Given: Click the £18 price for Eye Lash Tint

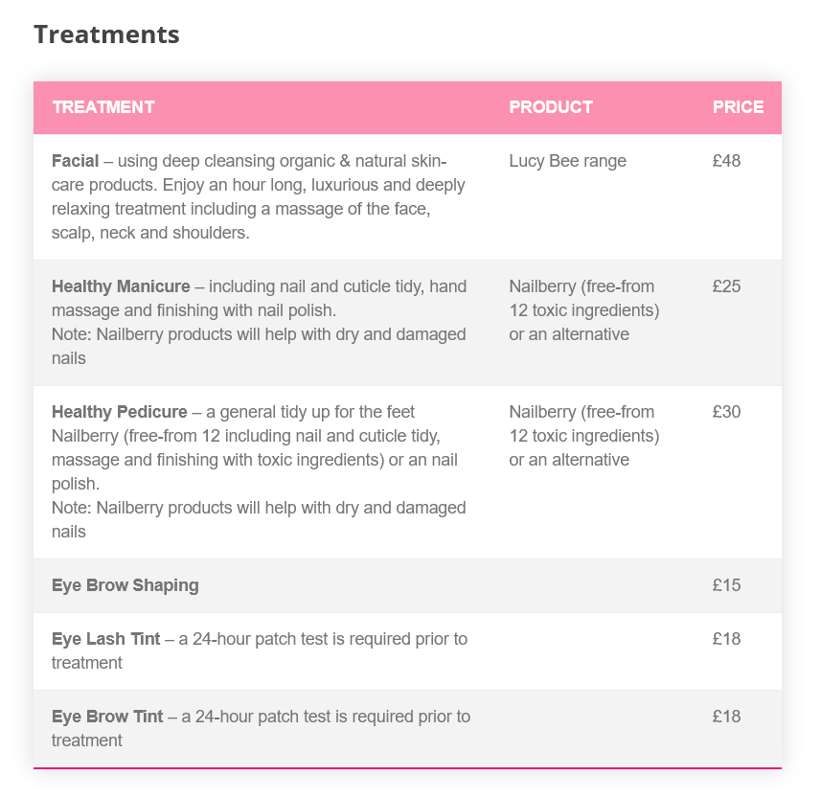Looking at the screenshot, I should pyautogui.click(x=726, y=639).
